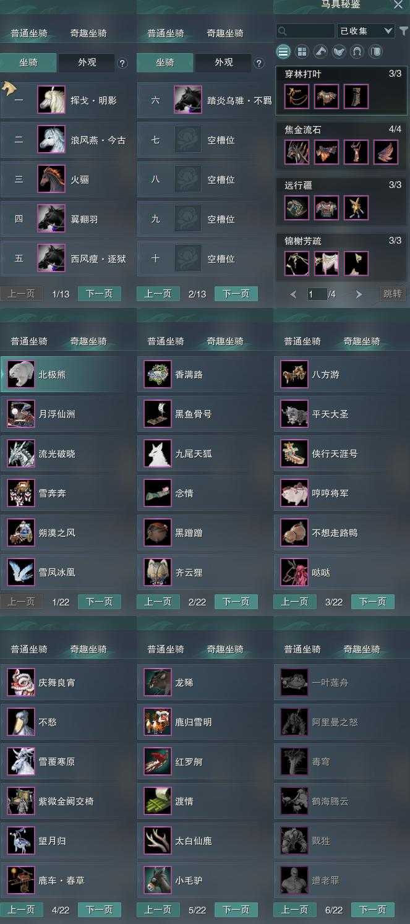Screen dimensions: 410x924
Task: Click 下一页 beside page 6/22
Action: pyautogui.click(x=373, y=910)
